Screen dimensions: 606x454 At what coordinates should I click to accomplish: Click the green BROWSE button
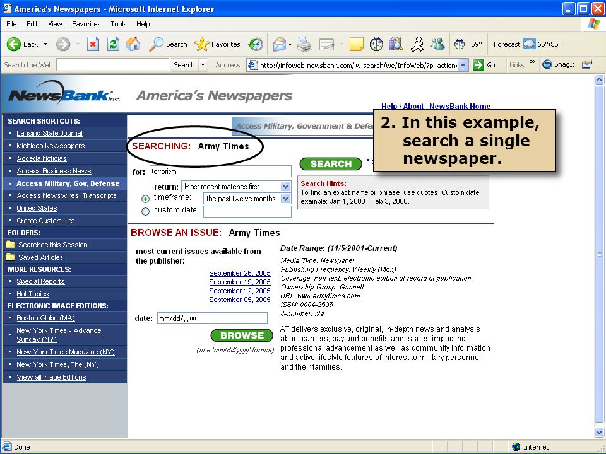click(242, 335)
